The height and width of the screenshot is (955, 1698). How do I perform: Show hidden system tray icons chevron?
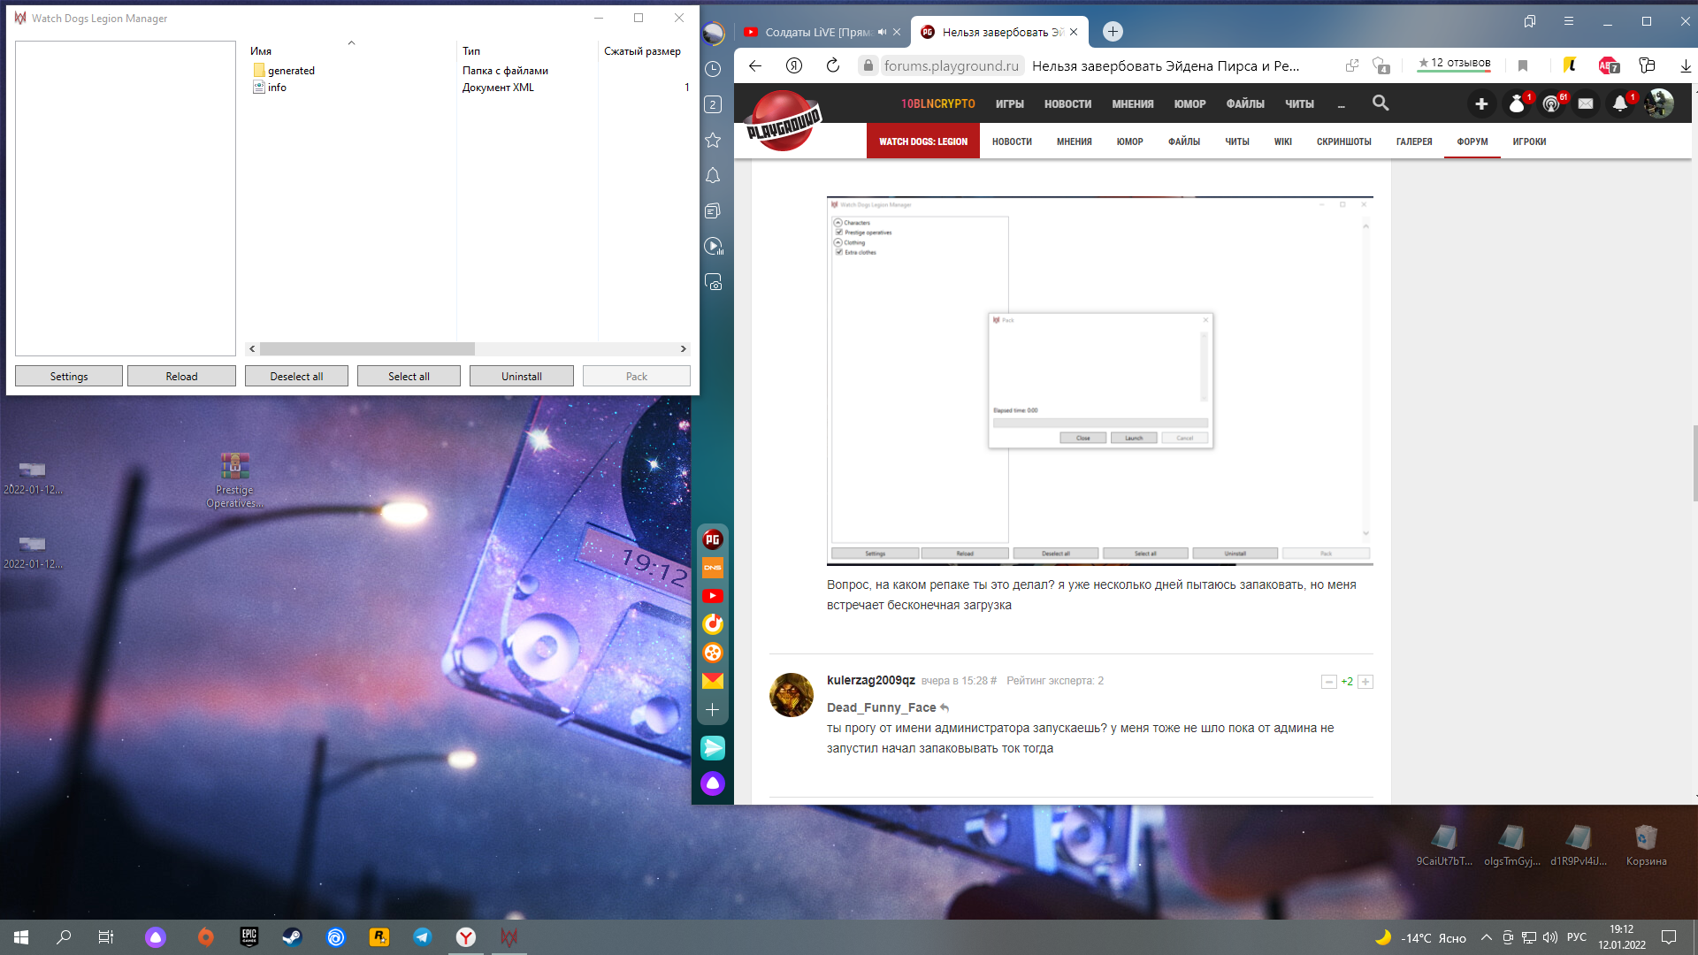[1486, 937]
